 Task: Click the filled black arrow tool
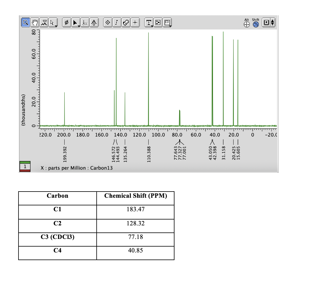(x=76, y=22)
